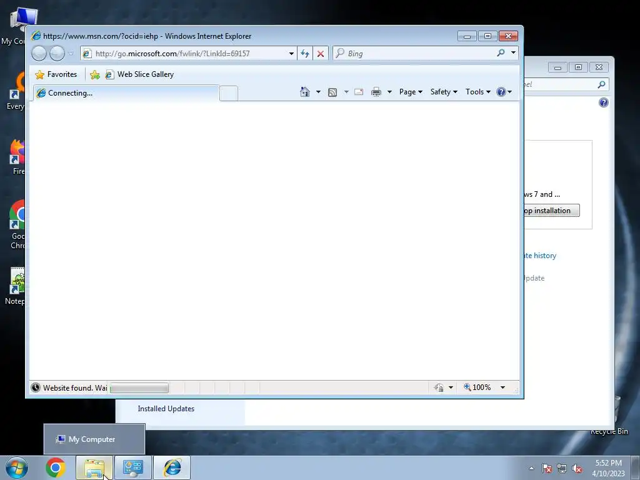Click the Back navigation button in Internet Explorer

[x=39, y=54]
